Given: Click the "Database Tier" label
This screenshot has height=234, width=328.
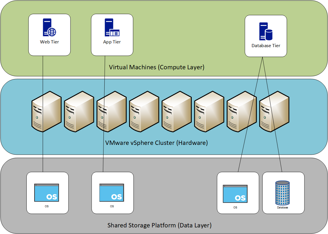Looking at the screenshot, I should (x=266, y=46).
